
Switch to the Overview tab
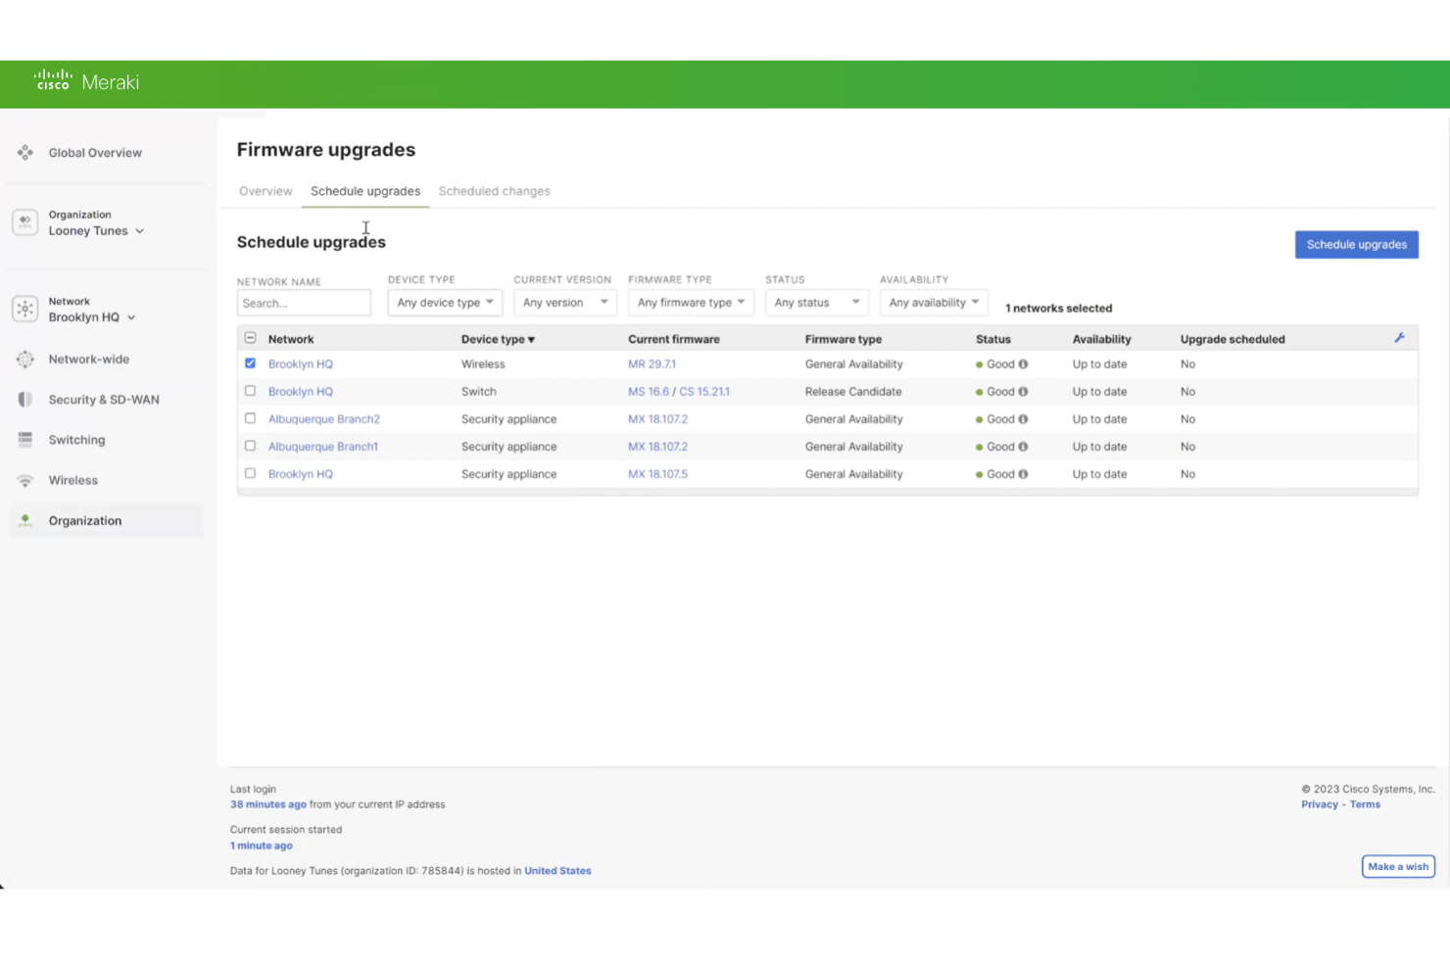(266, 191)
